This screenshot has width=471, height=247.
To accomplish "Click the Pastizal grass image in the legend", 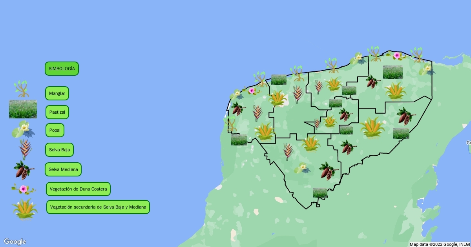I will tap(23, 109).
